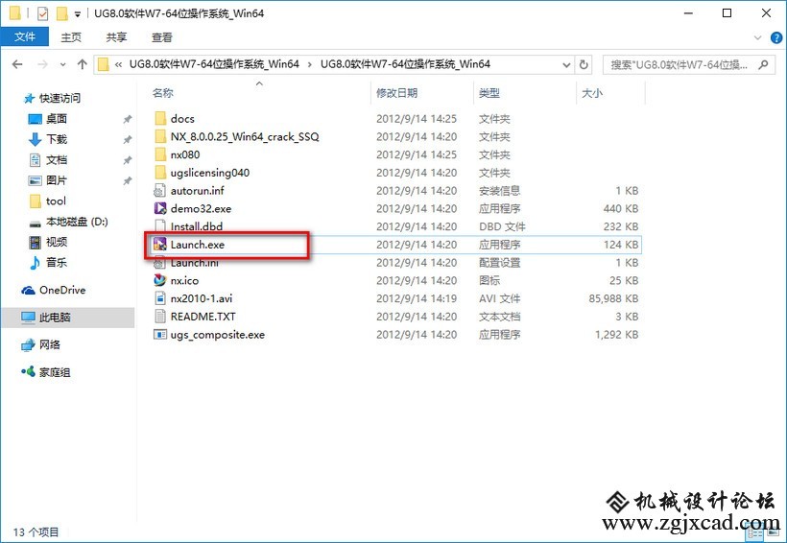Sort files by 修改日期 column
The width and height of the screenshot is (787, 543).
click(x=396, y=93)
